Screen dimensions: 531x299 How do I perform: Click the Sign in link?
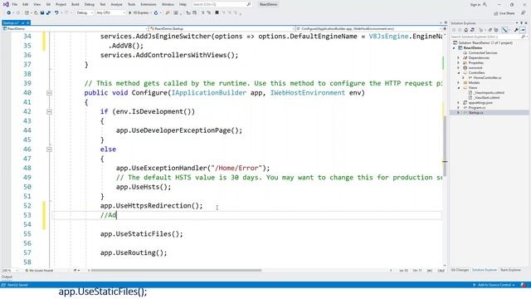[475, 4]
